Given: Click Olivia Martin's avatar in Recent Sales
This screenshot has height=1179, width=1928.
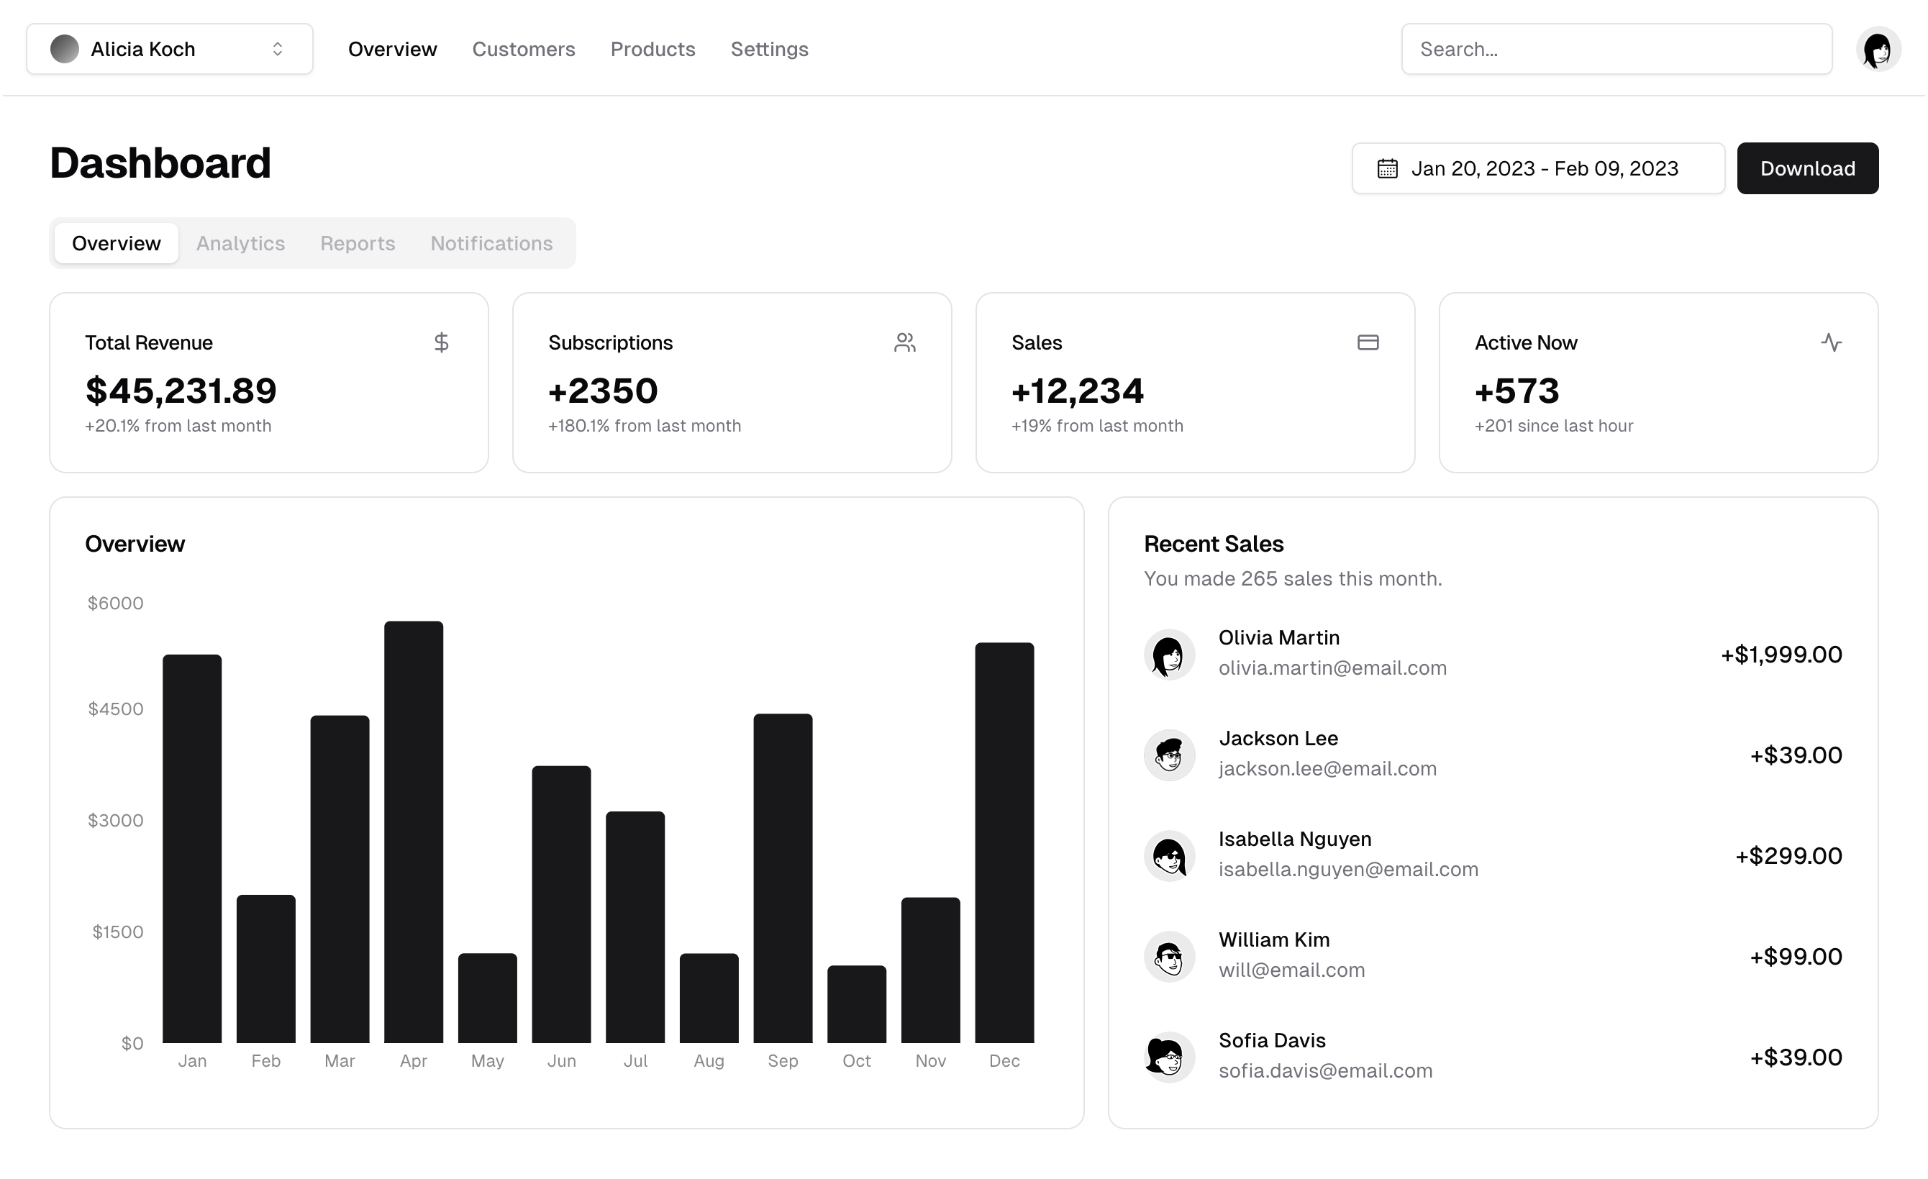Looking at the screenshot, I should click(x=1169, y=654).
